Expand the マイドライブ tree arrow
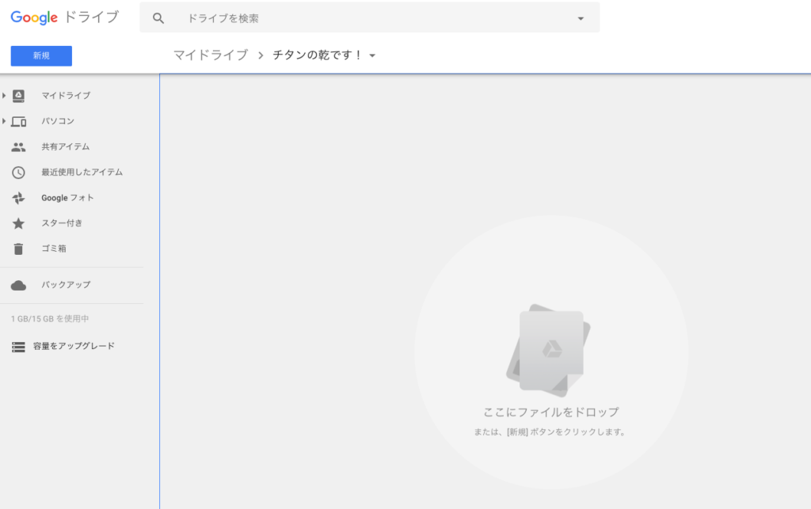 point(4,96)
